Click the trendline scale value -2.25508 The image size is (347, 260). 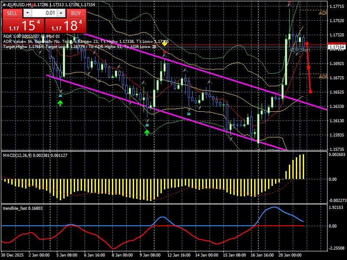point(336,248)
